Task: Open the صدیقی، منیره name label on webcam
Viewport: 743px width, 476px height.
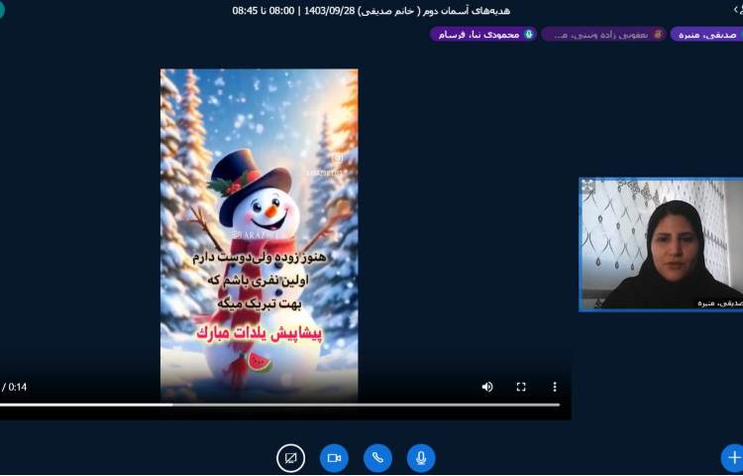Action: pos(717,302)
